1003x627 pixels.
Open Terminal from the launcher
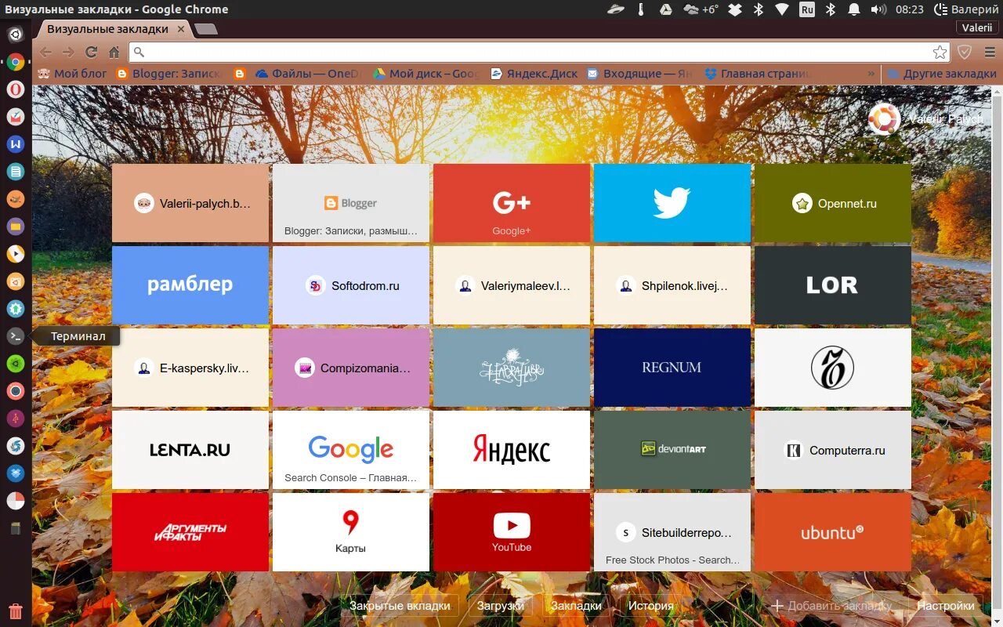pos(16,336)
